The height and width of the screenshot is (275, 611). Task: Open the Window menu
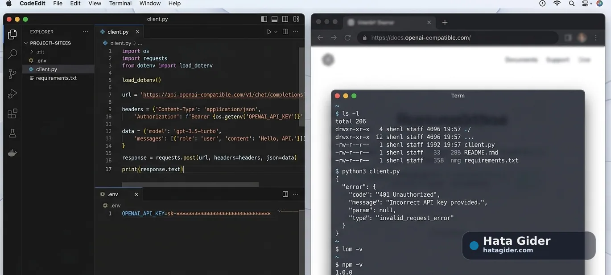point(150,4)
